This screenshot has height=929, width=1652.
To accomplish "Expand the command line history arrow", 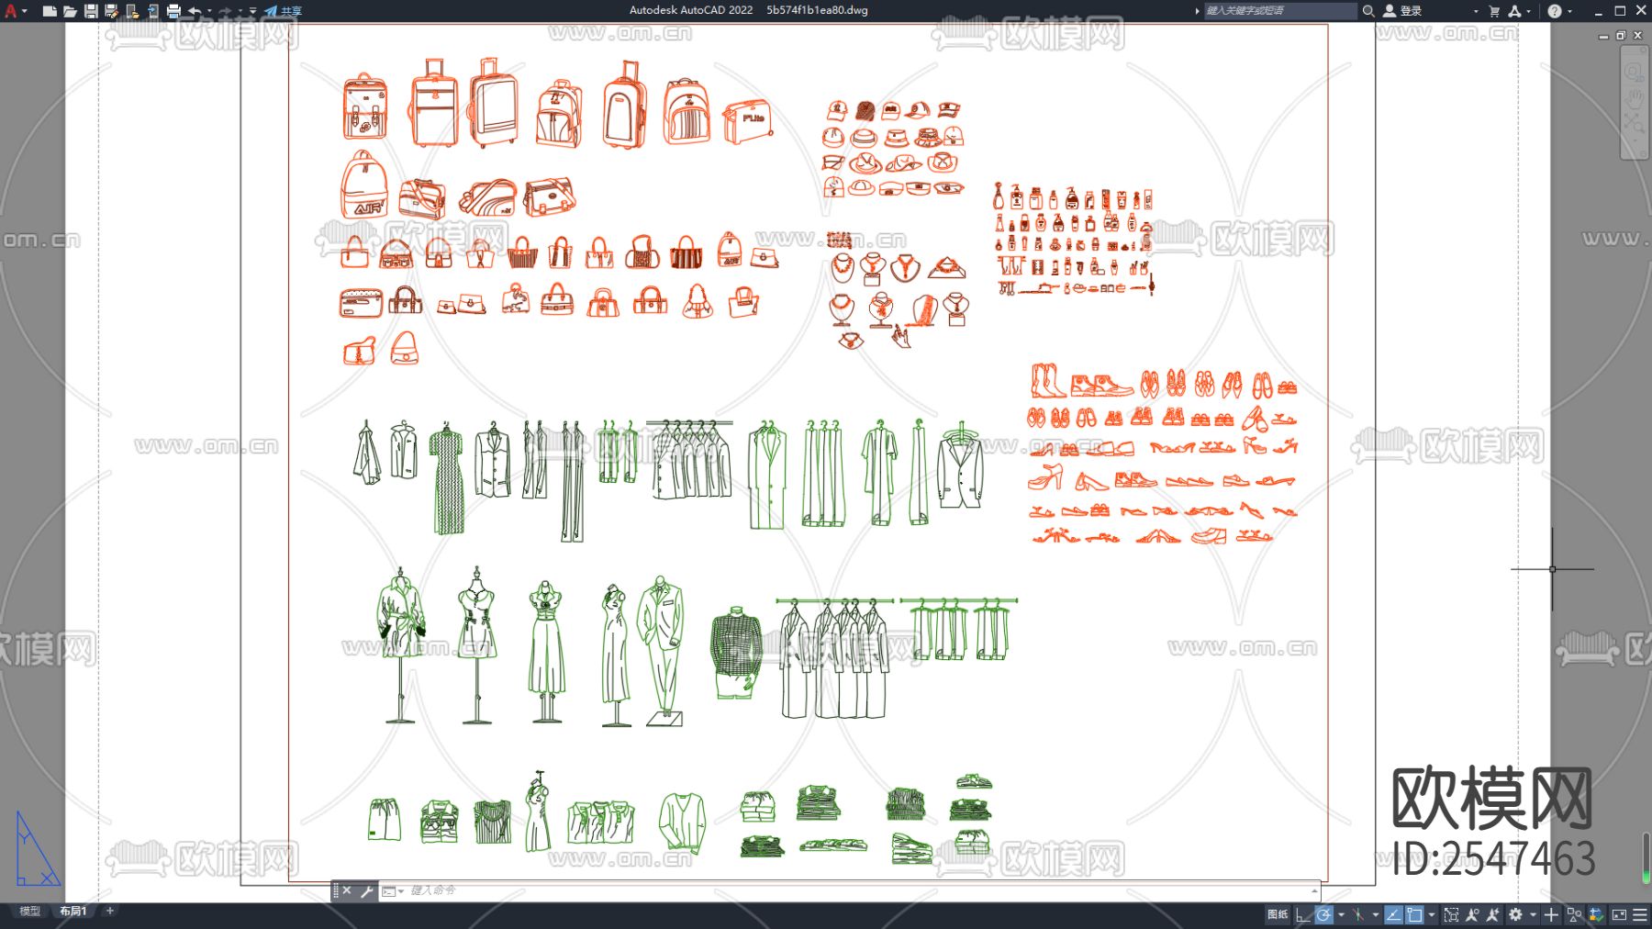I will (x=1314, y=890).
